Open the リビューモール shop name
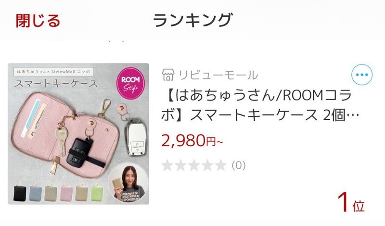Image resolution: width=385 pixels, height=226 pixels. (x=218, y=75)
